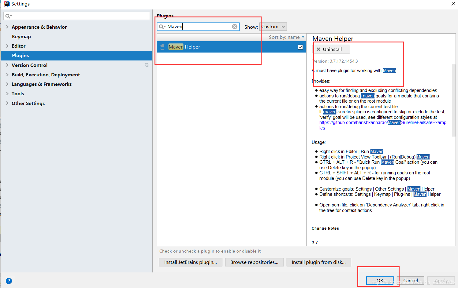Confirm settings with OK button
Image resolution: width=458 pixels, height=288 pixels.
[x=380, y=280]
